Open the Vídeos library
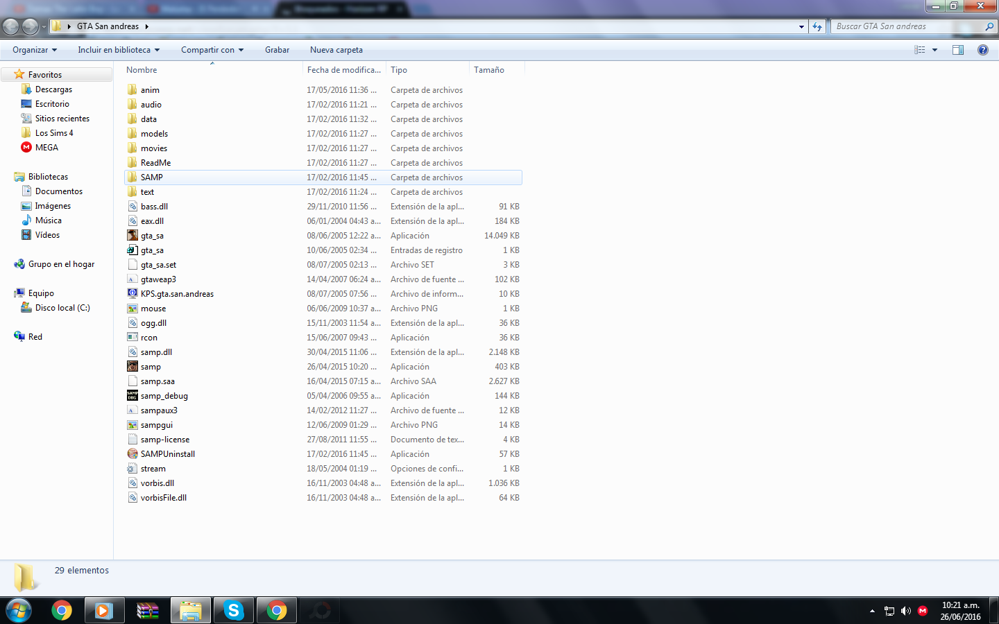 47,235
